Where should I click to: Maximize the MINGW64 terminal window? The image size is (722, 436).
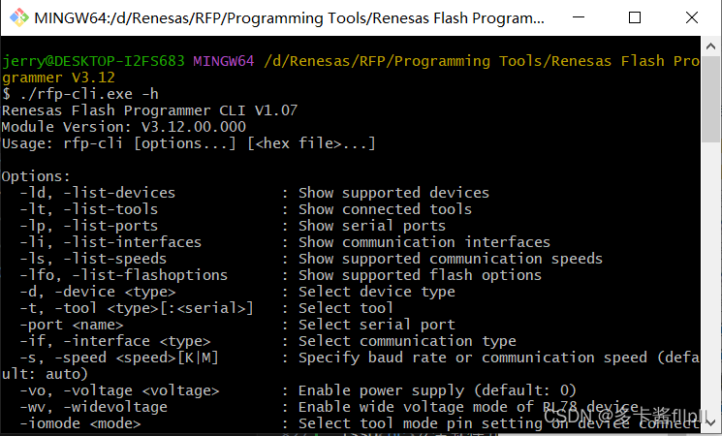click(x=635, y=17)
